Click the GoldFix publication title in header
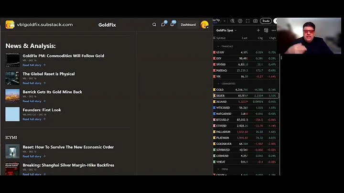 [x=107, y=25]
